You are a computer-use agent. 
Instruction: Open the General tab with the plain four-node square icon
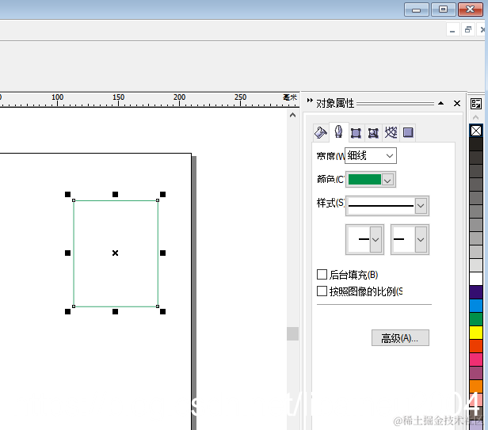point(356,133)
